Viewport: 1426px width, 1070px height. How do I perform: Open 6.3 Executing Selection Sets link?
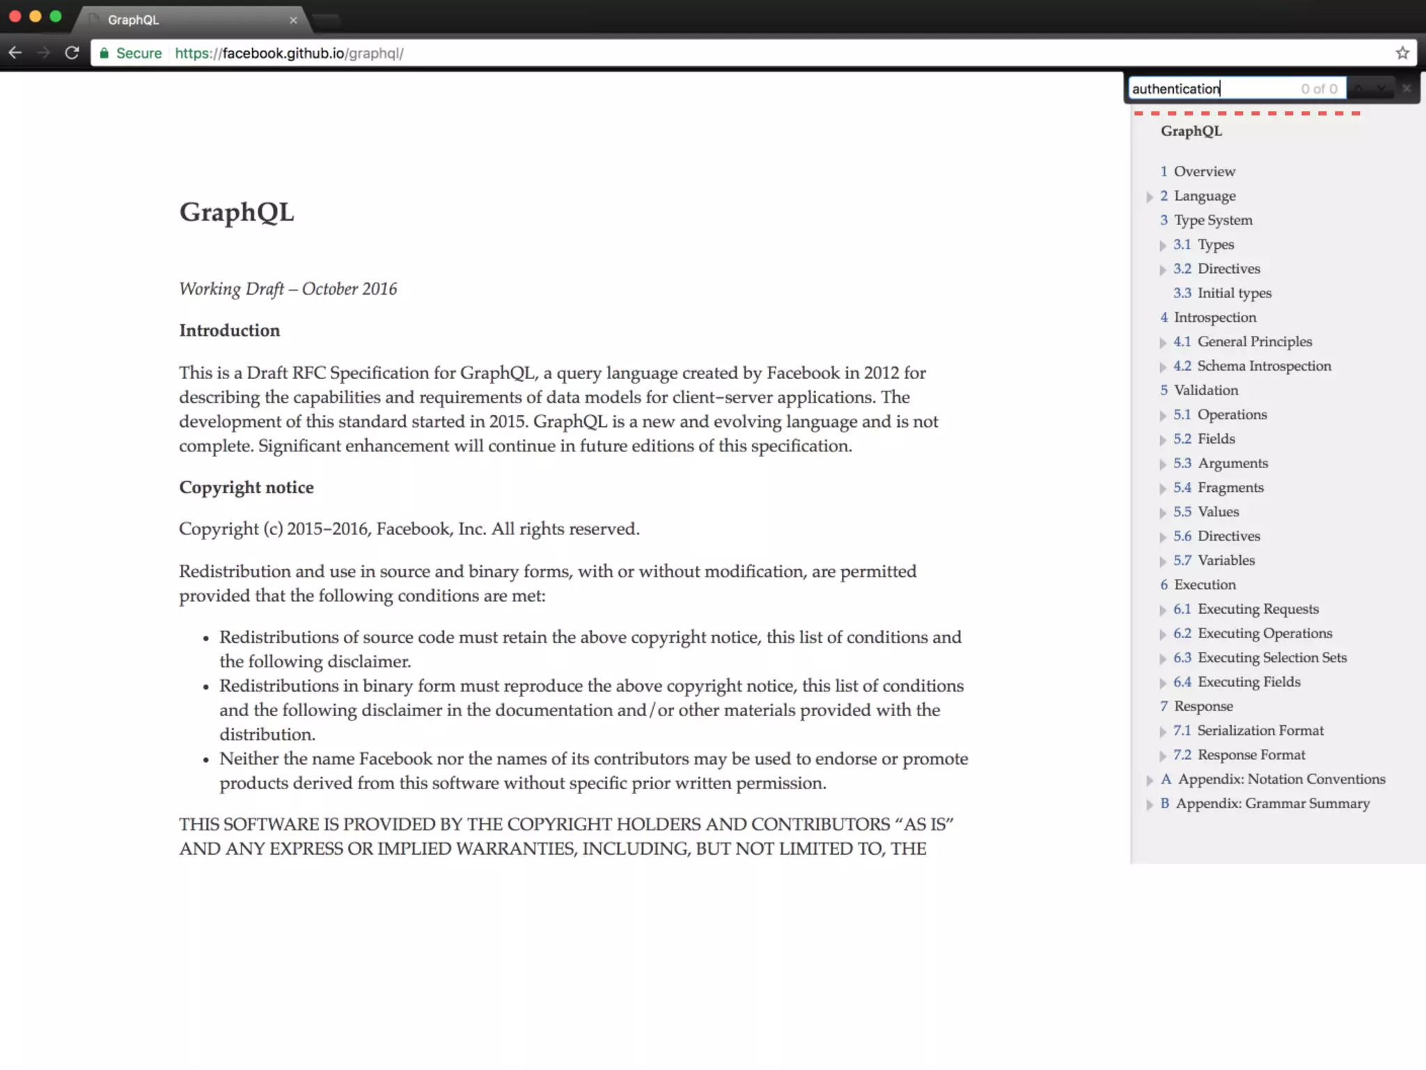(1271, 658)
